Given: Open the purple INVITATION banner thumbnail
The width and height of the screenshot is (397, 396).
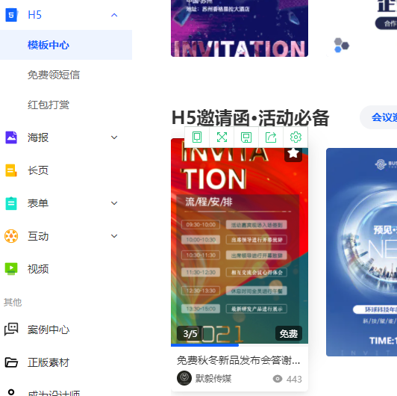Looking at the screenshot, I should point(240,28).
